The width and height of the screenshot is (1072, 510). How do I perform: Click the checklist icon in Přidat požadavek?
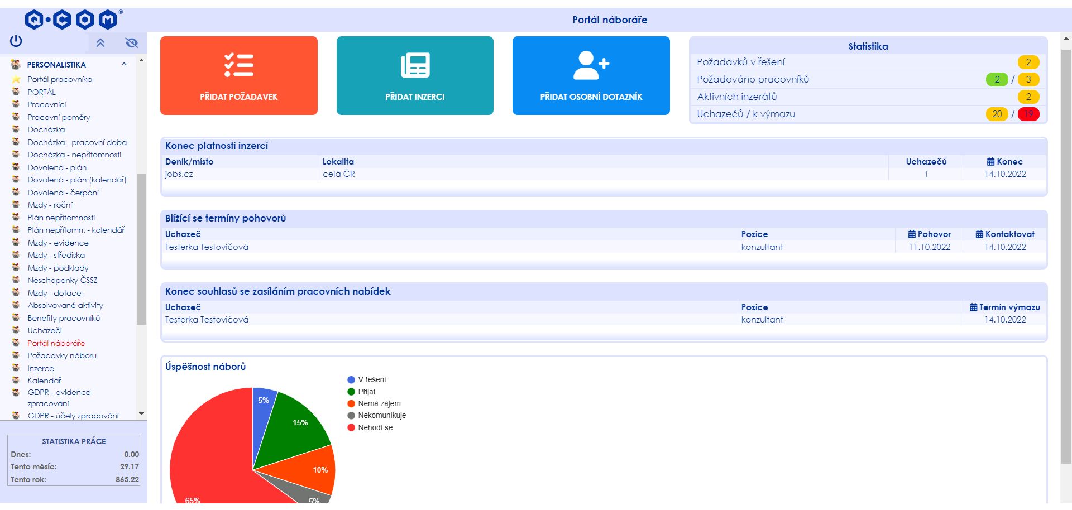(238, 65)
